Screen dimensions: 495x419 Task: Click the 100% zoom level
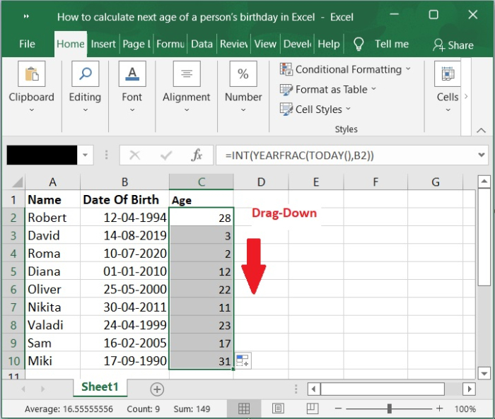point(465,409)
